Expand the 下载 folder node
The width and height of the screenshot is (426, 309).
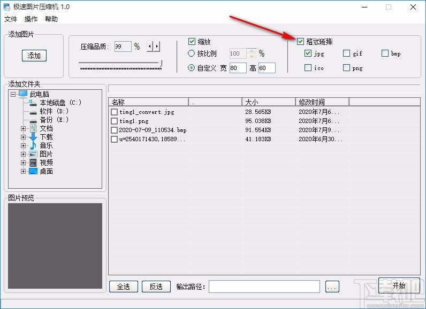23,137
